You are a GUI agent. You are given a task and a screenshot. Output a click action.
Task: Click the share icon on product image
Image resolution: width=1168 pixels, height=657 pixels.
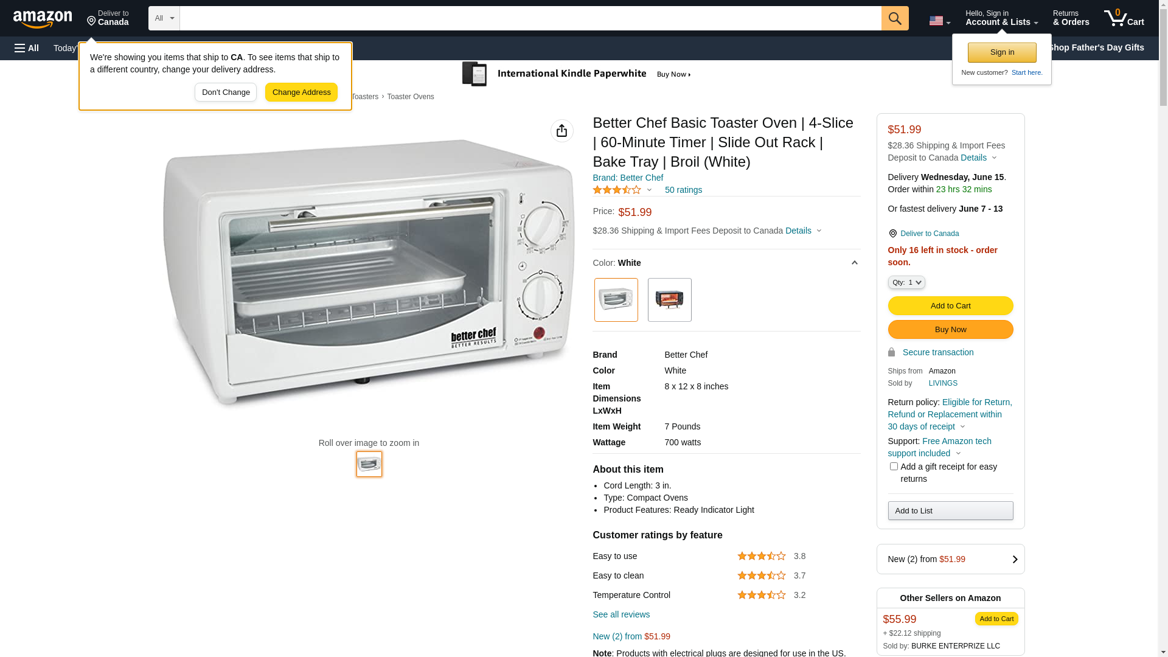point(562,131)
